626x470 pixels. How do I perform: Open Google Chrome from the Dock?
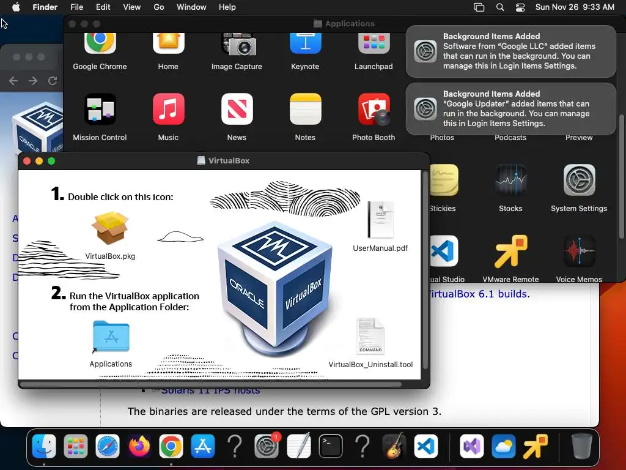[171, 446]
